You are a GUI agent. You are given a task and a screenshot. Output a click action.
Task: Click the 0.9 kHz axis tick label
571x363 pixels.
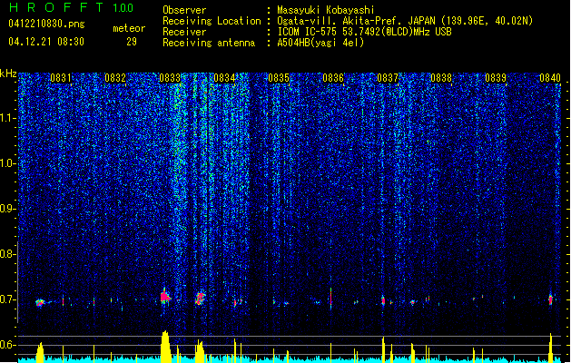(x=7, y=209)
